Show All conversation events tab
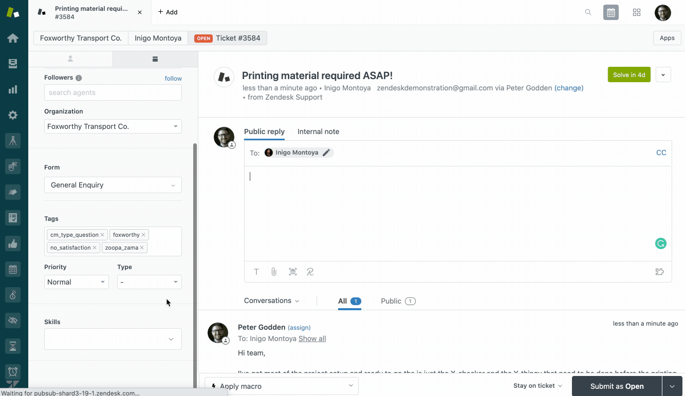The width and height of the screenshot is (685, 396). click(349, 301)
